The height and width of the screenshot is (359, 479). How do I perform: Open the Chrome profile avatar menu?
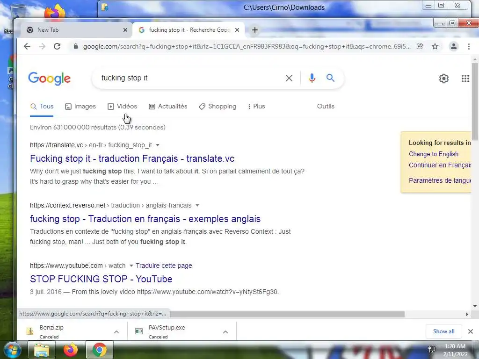(454, 46)
